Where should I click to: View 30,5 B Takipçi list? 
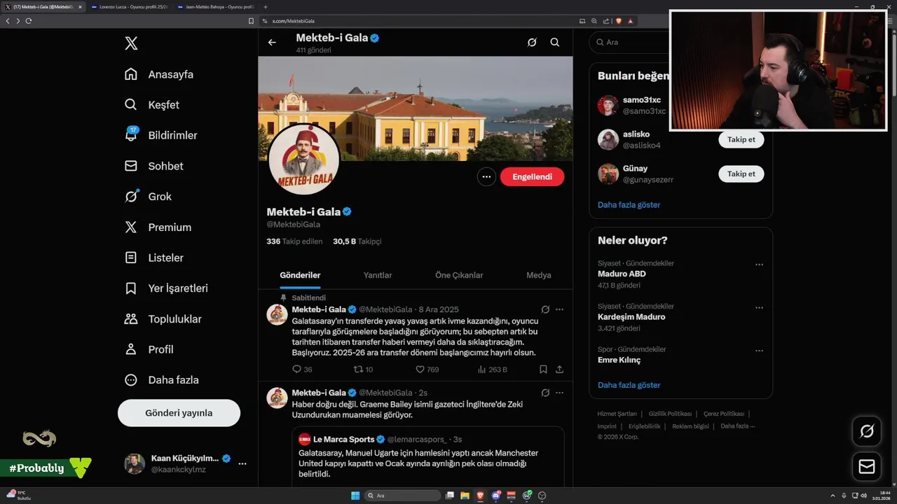pyautogui.click(x=357, y=241)
